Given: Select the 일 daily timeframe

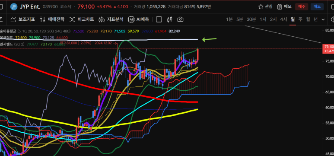Looking at the screenshot, I should [x=293, y=19].
